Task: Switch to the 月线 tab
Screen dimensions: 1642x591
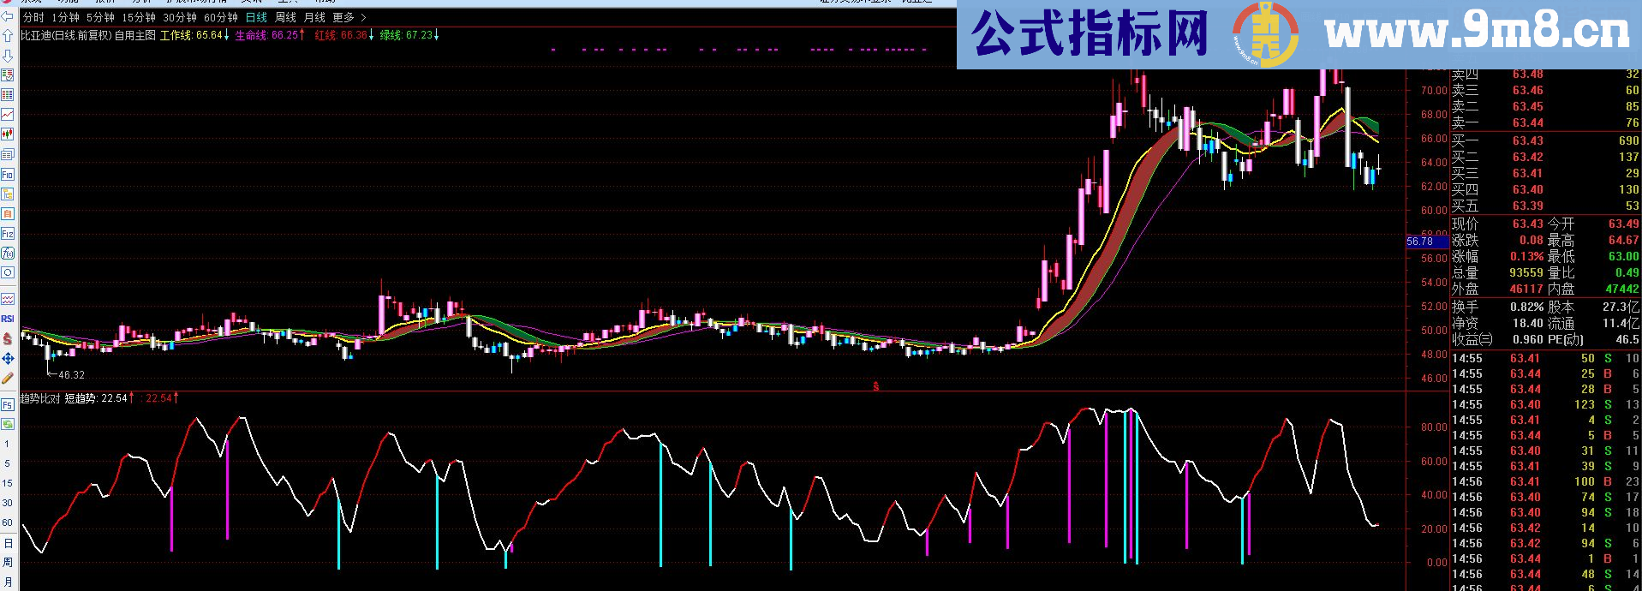Action: (314, 17)
